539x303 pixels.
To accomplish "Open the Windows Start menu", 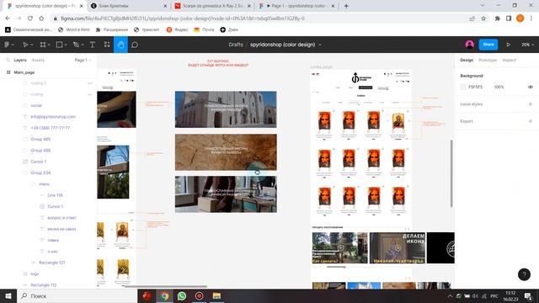I will [x=8, y=295].
